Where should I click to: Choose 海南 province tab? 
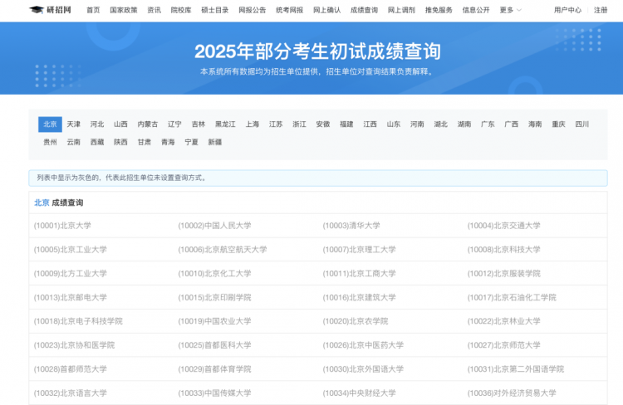coord(535,124)
